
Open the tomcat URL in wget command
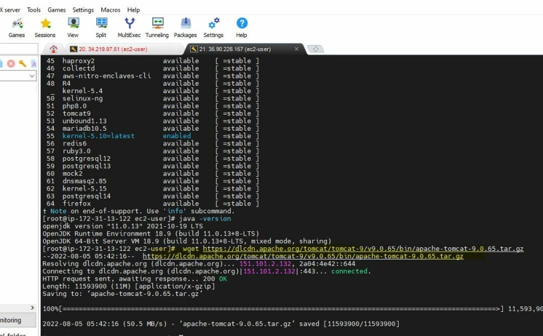(363, 249)
